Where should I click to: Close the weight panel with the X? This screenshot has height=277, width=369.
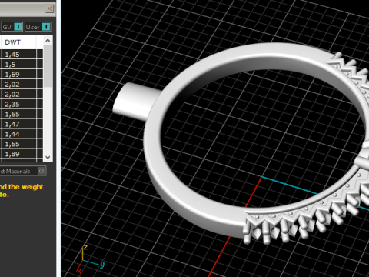[x=49, y=8]
